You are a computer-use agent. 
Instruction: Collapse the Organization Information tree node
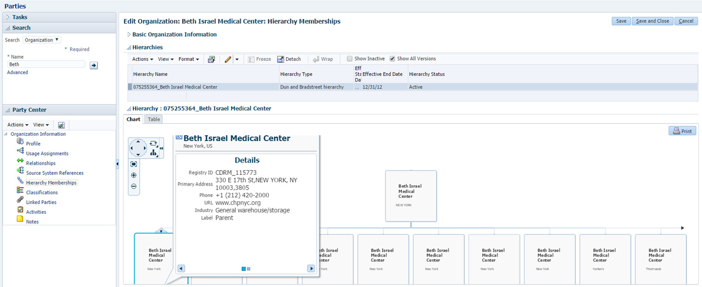(6, 134)
